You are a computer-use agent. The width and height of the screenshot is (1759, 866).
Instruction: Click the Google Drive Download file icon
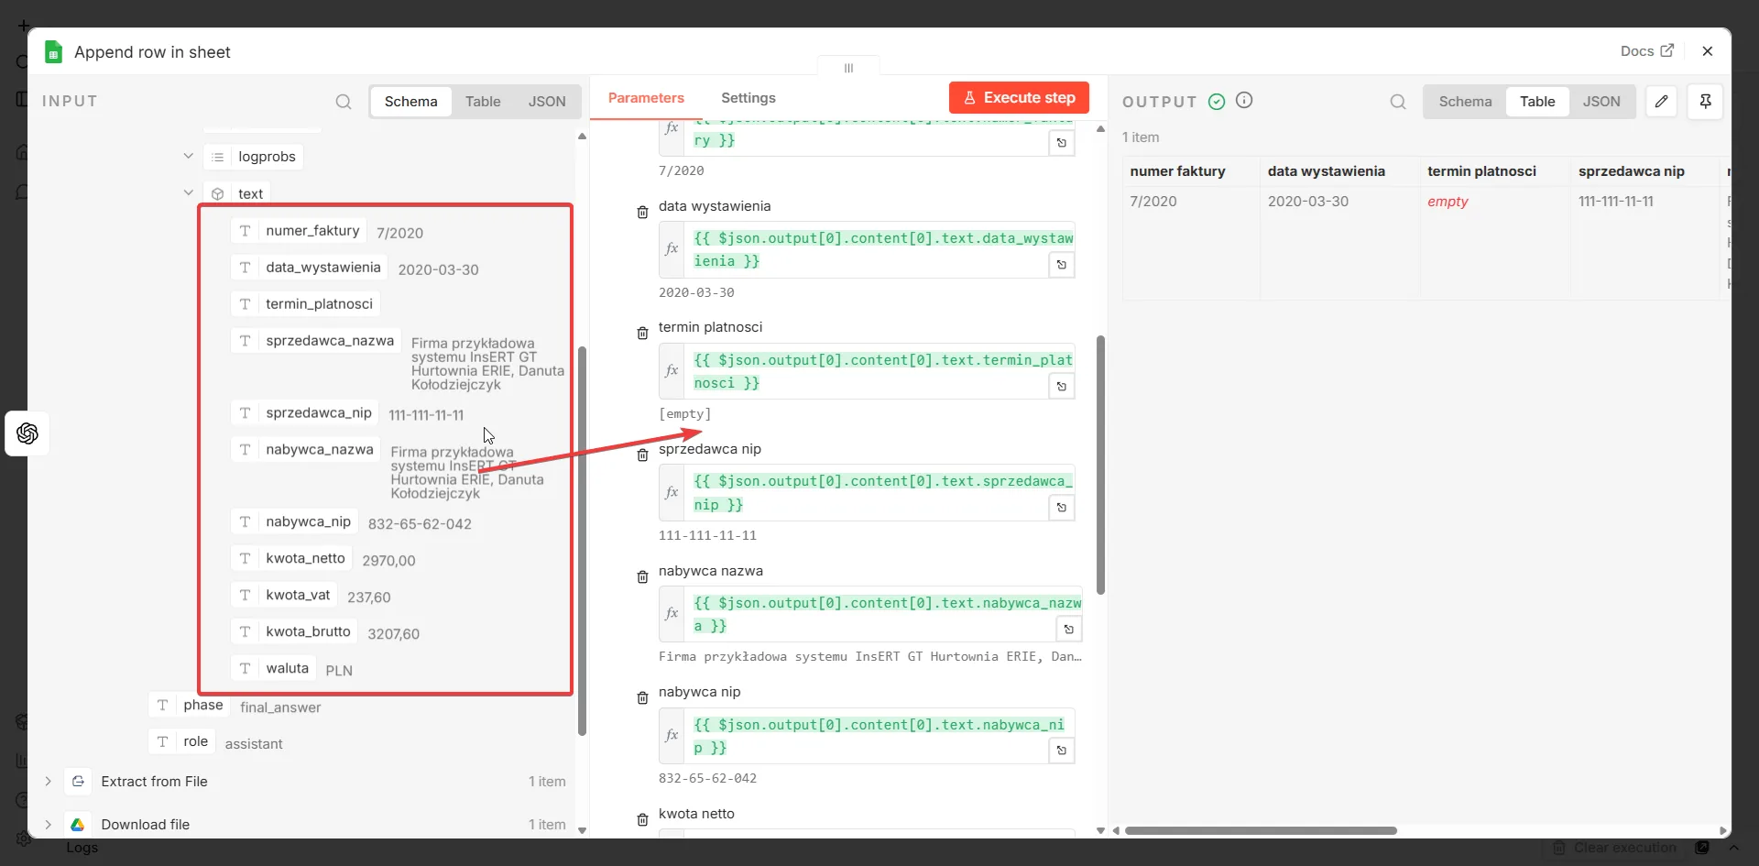pos(79,825)
